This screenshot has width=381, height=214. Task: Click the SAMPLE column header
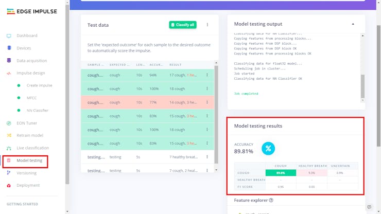95,65
